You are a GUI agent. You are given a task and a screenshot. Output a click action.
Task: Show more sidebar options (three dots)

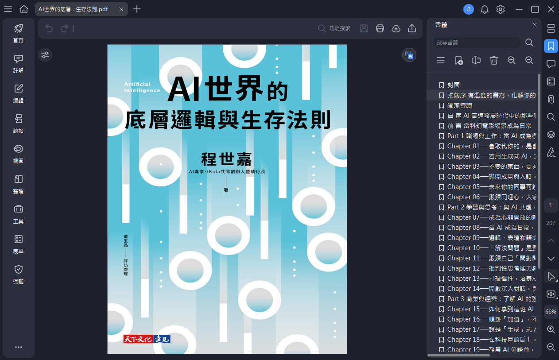[x=18, y=347]
